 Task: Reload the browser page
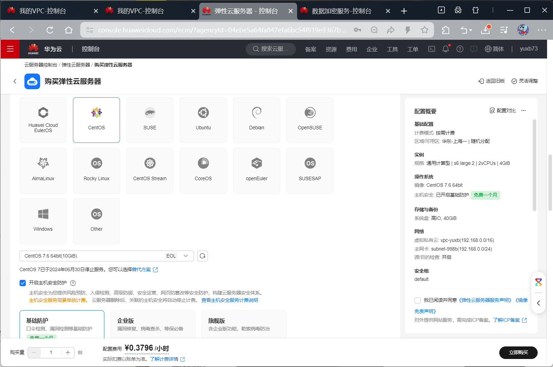pos(50,30)
